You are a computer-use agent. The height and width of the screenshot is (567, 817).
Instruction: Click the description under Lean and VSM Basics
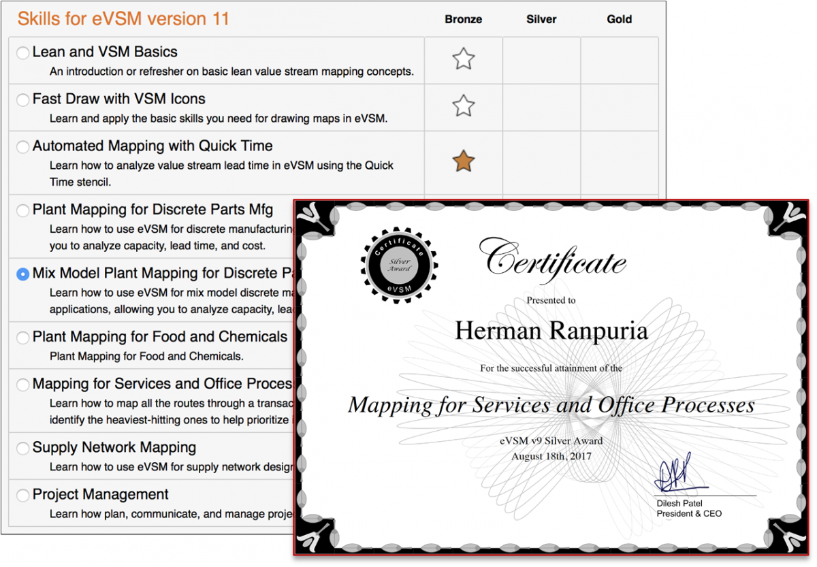[x=231, y=71]
